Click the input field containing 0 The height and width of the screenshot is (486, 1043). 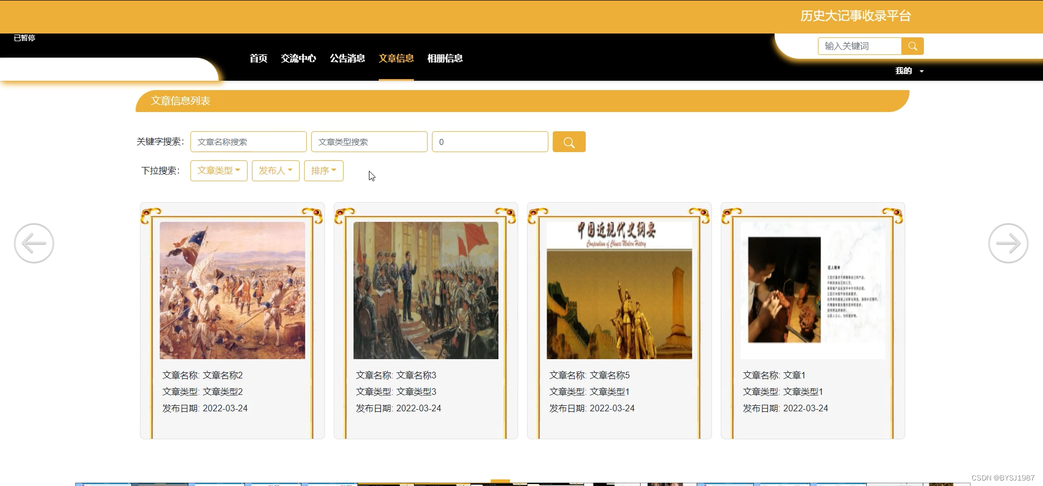click(490, 142)
